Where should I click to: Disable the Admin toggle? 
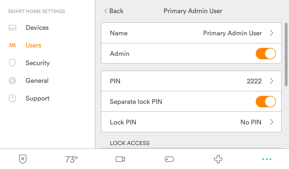(266, 54)
